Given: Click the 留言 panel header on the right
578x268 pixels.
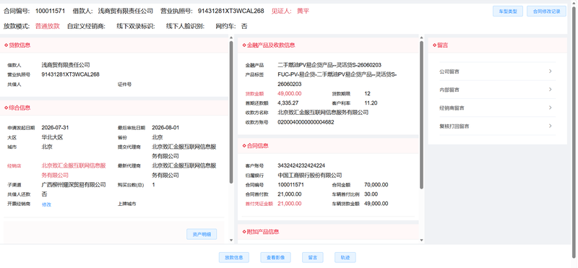Looking at the screenshot, I should pyautogui.click(x=497, y=45).
